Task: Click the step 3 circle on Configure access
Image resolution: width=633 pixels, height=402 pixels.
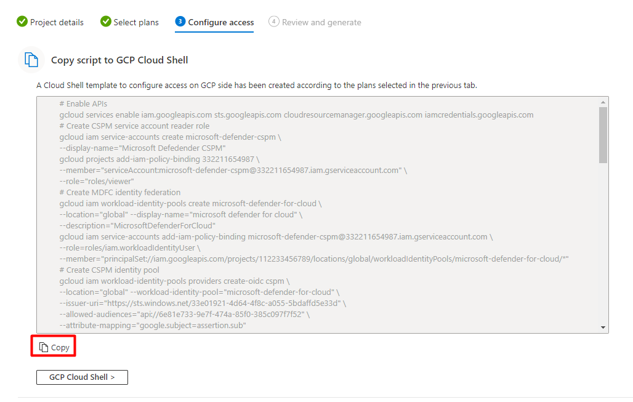Action: pyautogui.click(x=179, y=22)
